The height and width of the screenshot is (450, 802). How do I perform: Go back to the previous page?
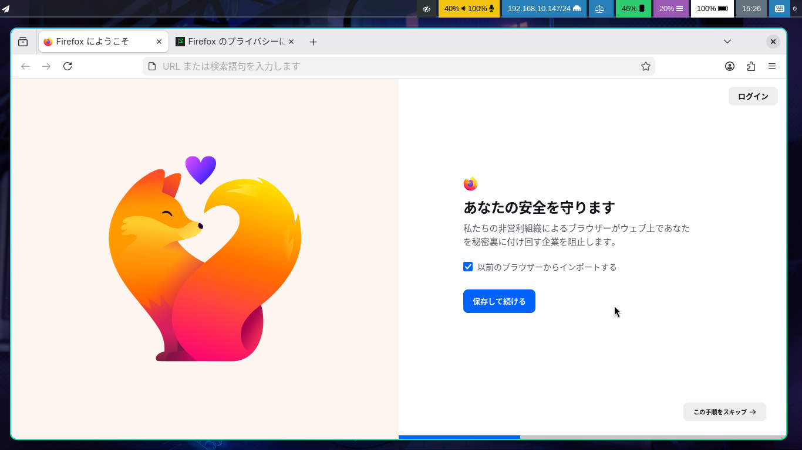click(25, 66)
